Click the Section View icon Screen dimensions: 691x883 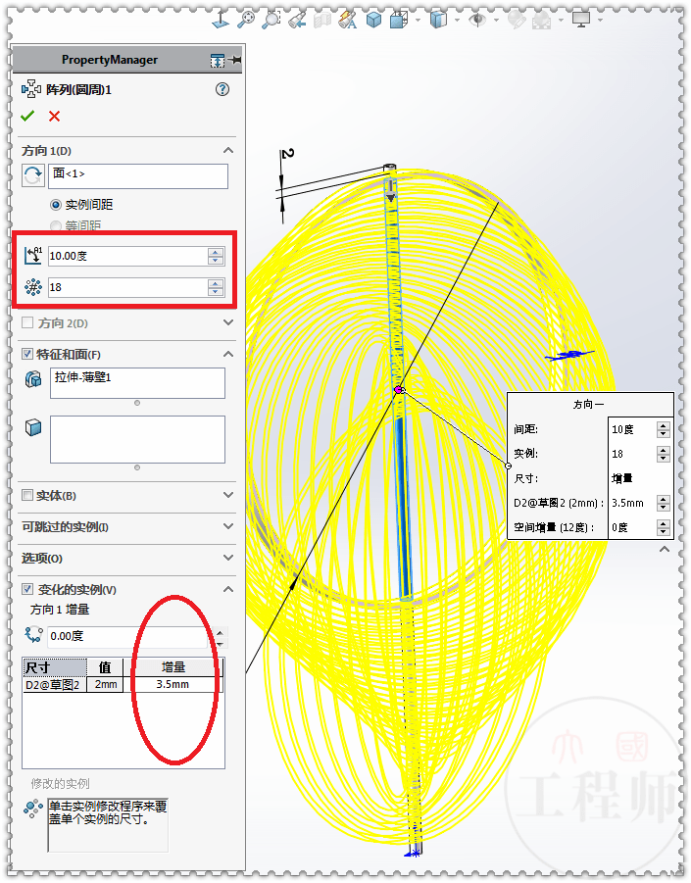tap(322, 21)
